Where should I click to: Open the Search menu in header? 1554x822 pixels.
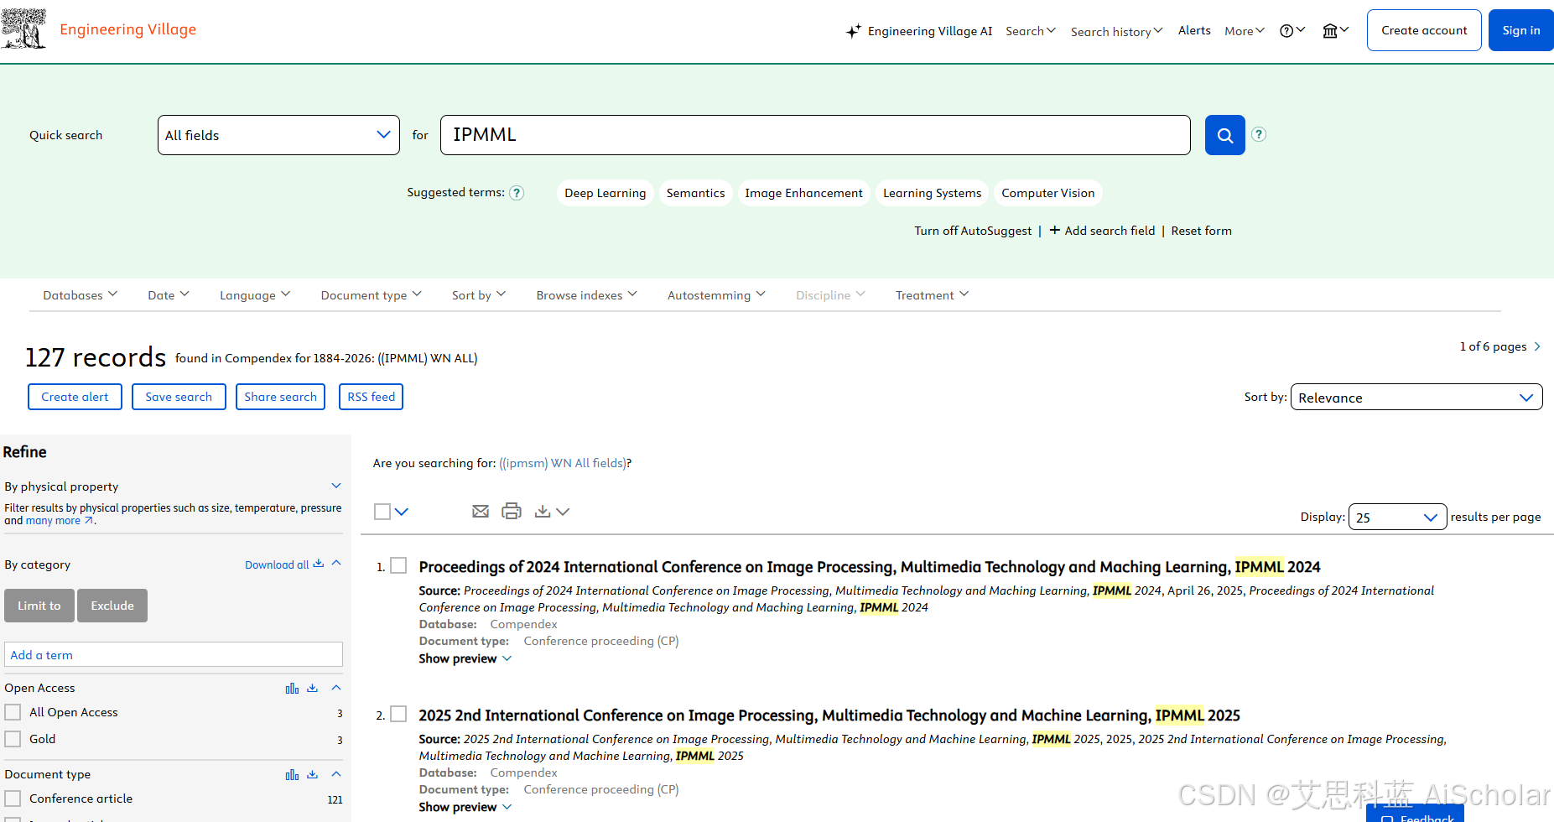pyautogui.click(x=1031, y=31)
